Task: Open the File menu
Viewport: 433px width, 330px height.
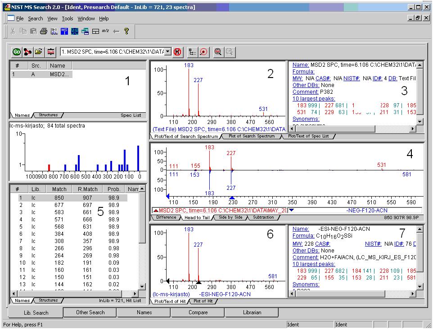Action: tap(20, 18)
